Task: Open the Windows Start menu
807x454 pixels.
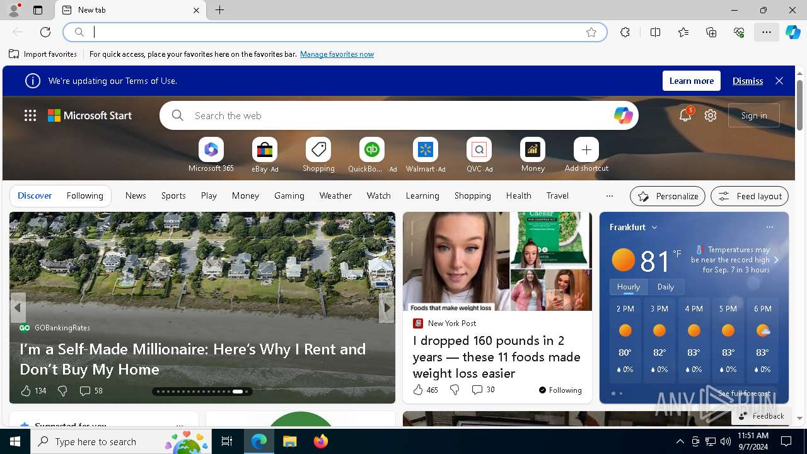Action: [15, 441]
